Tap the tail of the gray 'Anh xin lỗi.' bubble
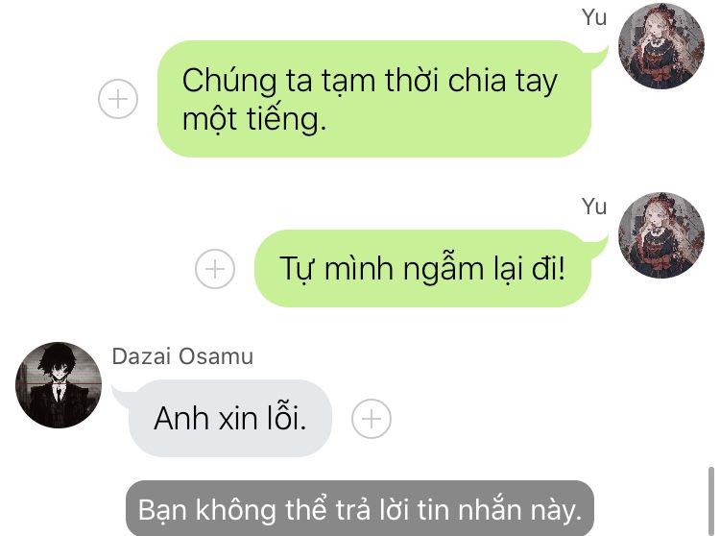 pyautogui.click(x=121, y=397)
